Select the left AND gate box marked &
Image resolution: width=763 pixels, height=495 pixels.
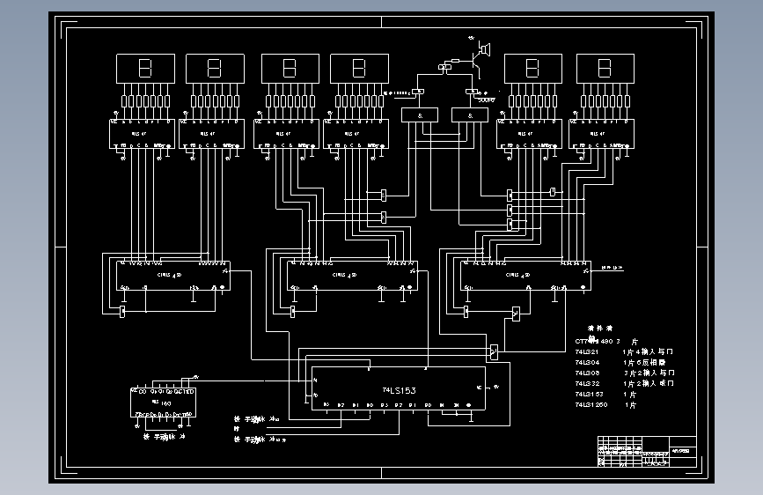pyautogui.click(x=420, y=115)
